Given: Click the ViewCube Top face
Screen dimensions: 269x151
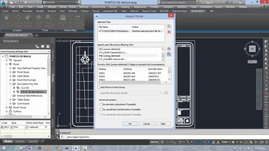Looking at the screenshot, I should (252, 49).
